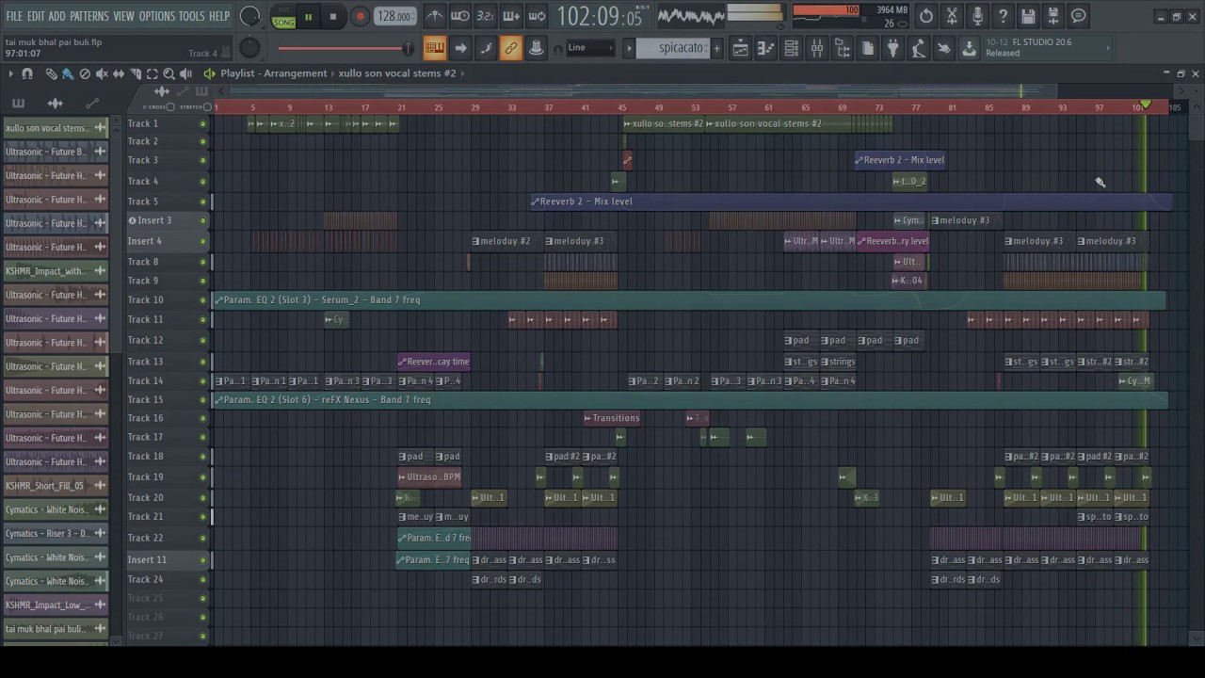
Task: Stop playback with the stop button
Action: click(x=333, y=16)
